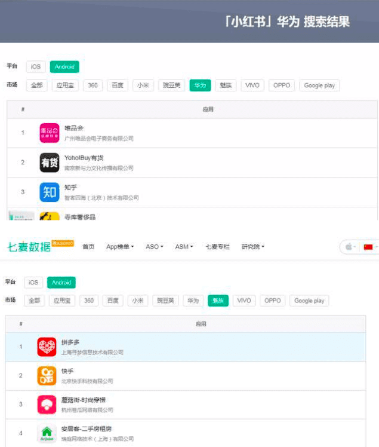
Task: Select VIVO market in top panel
Action: pos(252,85)
